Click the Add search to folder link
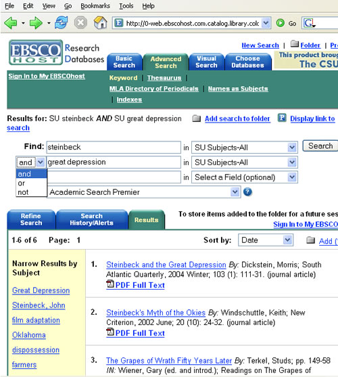Screen dimensions: 338x377 pyautogui.click(x=237, y=118)
